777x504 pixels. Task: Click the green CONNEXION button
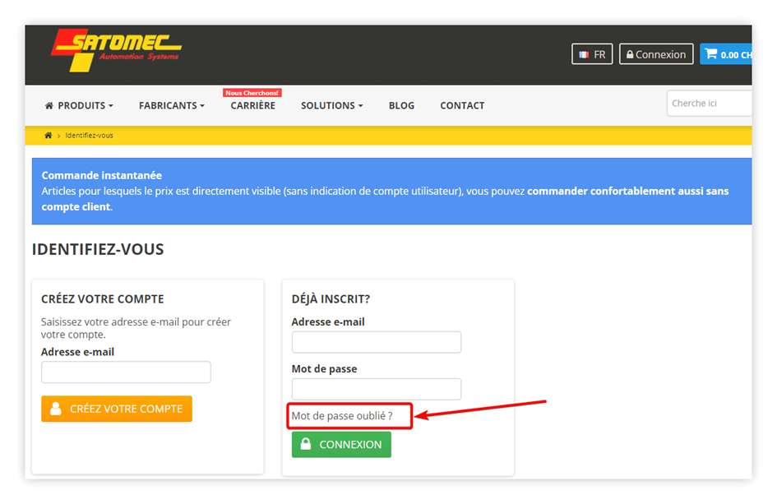click(341, 445)
